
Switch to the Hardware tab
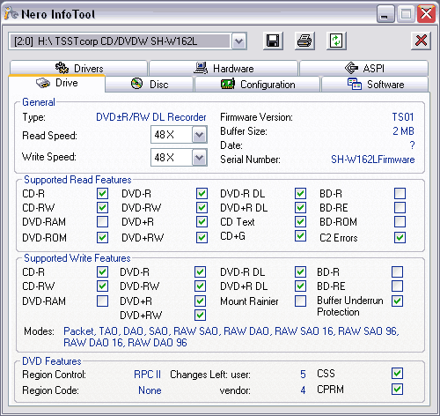(x=224, y=68)
